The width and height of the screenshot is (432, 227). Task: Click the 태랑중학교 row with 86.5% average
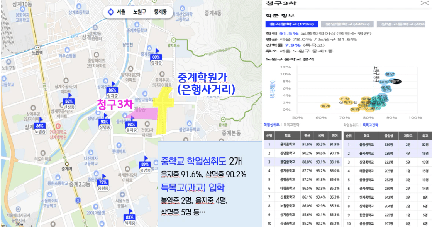303,188
